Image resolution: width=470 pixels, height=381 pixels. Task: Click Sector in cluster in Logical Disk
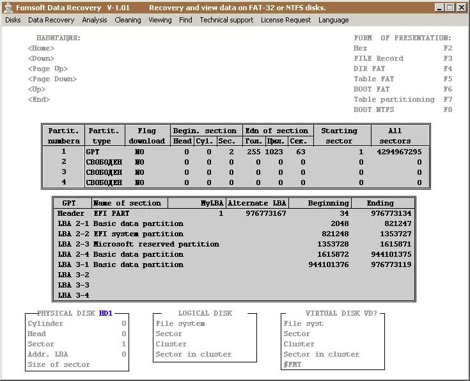194,354
